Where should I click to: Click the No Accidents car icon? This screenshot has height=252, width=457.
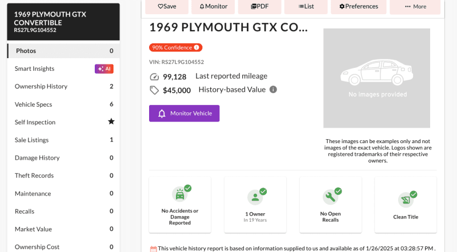click(x=180, y=196)
